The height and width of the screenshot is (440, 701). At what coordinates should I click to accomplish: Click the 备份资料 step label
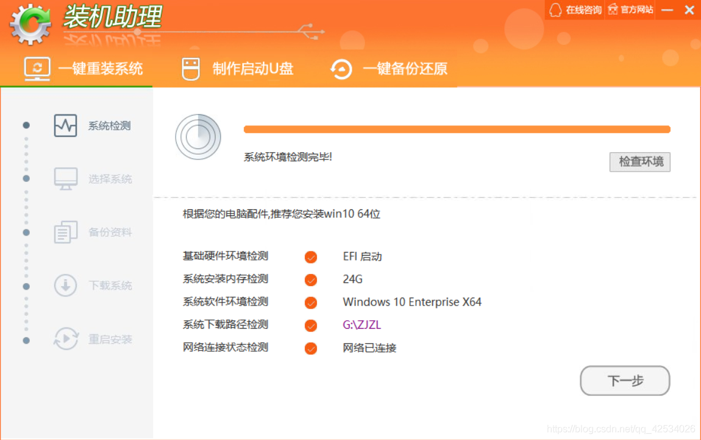click(x=110, y=232)
